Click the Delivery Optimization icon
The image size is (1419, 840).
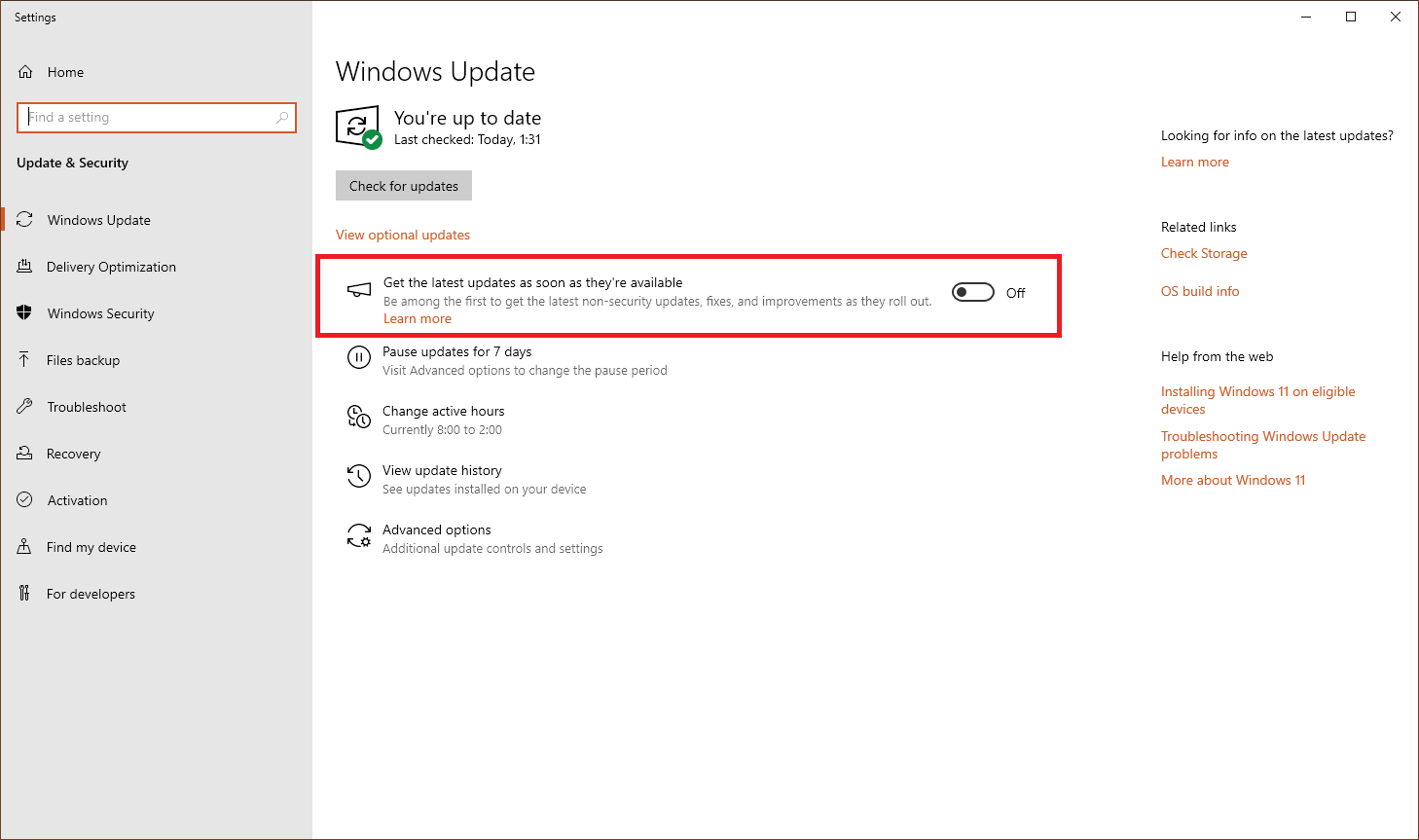point(25,267)
